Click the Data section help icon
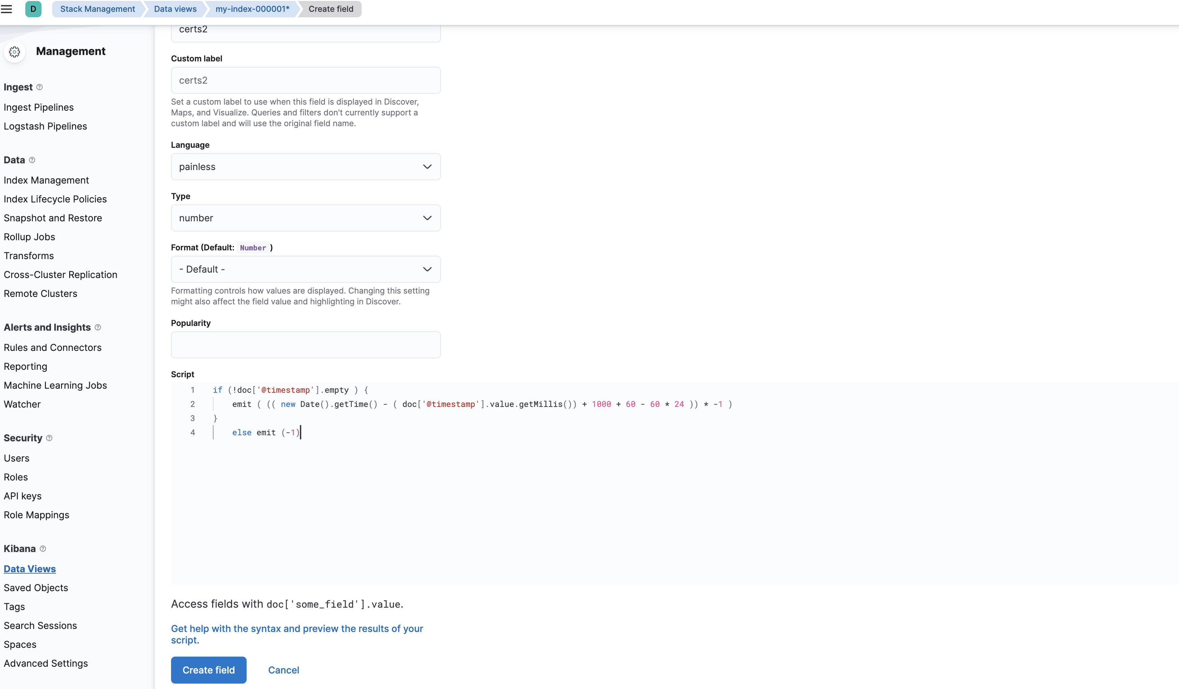The height and width of the screenshot is (689, 1179). [x=32, y=160]
